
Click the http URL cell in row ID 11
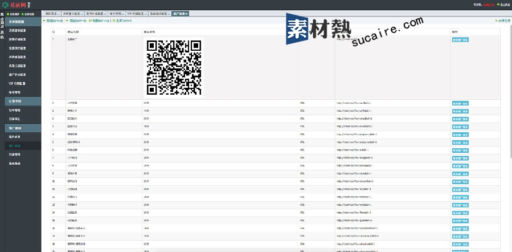(x=392, y=189)
